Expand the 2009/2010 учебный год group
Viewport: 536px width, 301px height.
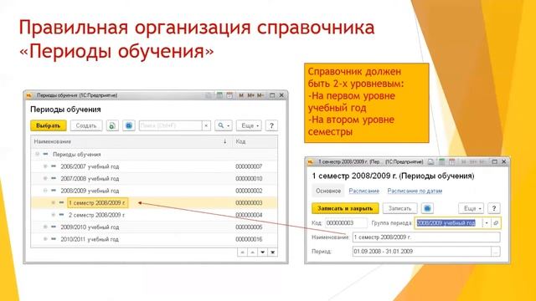tap(45, 227)
